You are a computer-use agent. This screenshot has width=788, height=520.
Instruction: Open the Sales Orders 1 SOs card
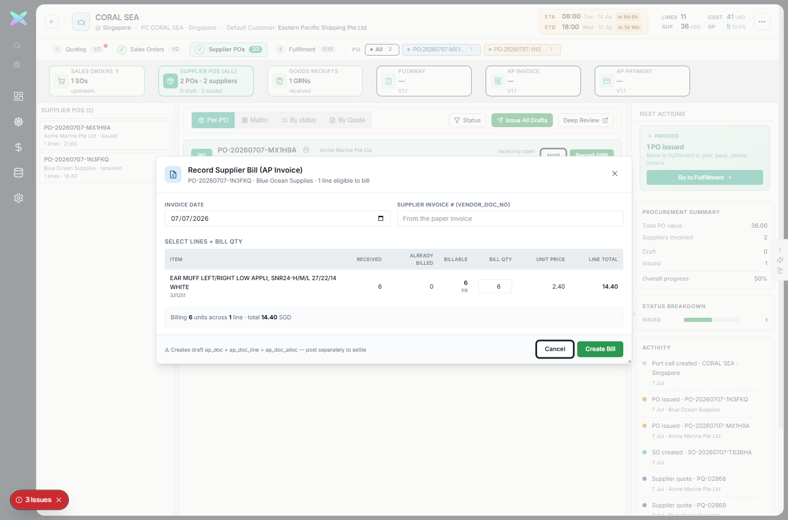click(x=97, y=81)
